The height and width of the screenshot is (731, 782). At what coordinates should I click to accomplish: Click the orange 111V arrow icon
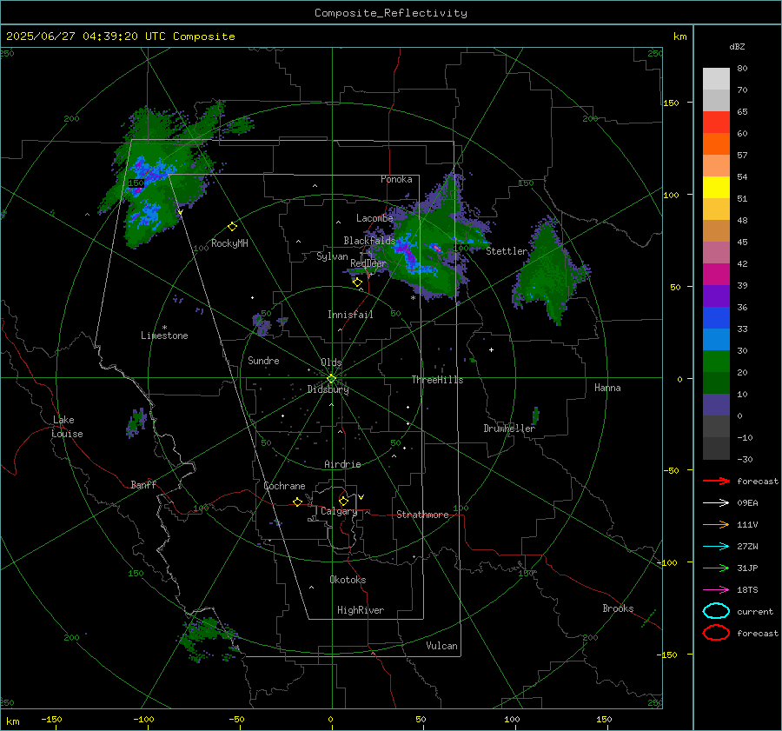pos(716,524)
